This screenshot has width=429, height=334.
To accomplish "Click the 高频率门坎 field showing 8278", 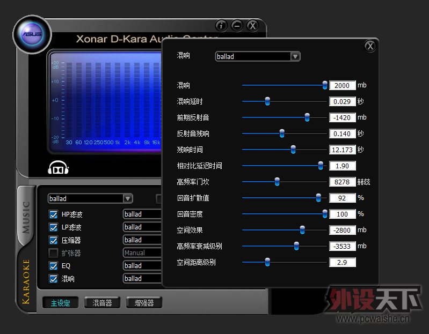I will click(342, 182).
